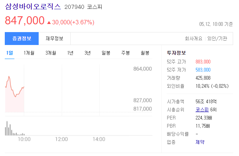Click the stock code 207940
This screenshot has width=239, height=156.
74,7
